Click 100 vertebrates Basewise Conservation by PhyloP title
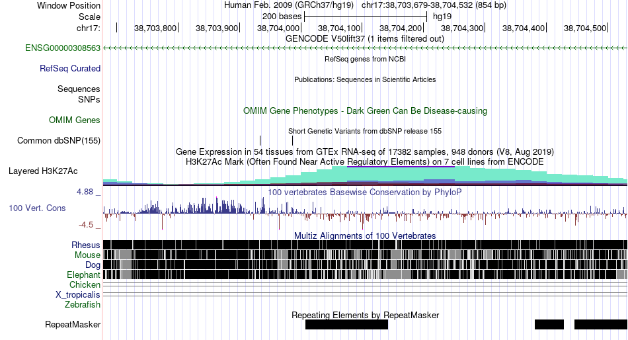The width and height of the screenshot is (628, 340). click(365, 192)
